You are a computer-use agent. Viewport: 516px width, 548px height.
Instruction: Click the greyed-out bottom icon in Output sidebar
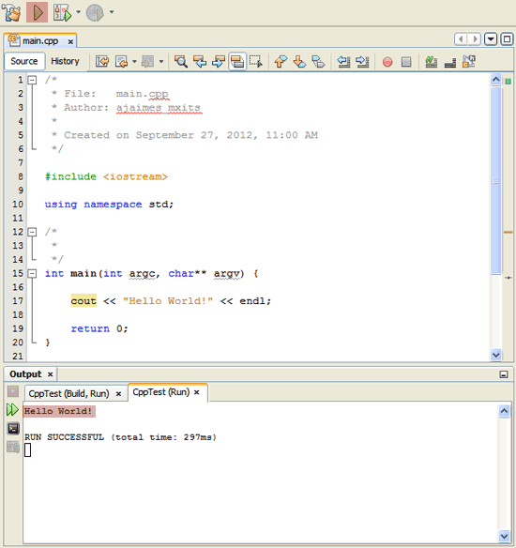[x=13, y=447]
